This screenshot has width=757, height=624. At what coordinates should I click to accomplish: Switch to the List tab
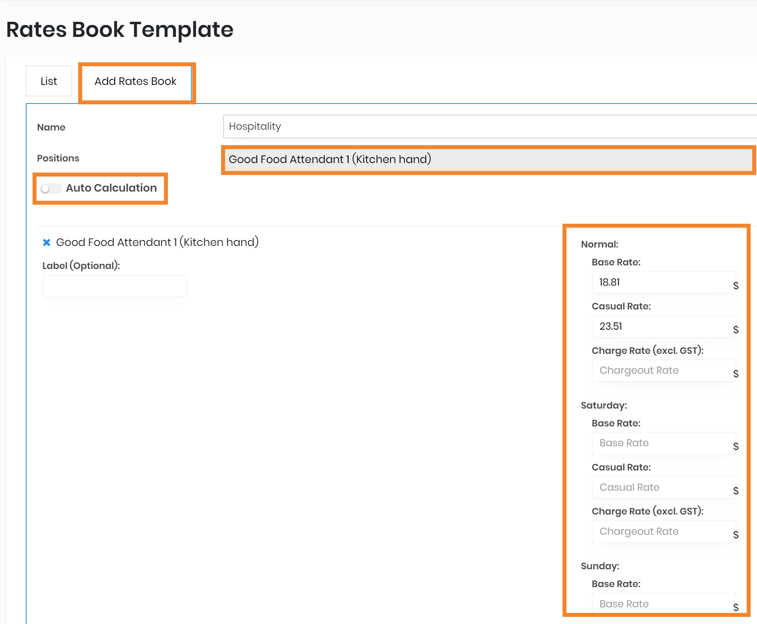[x=49, y=81]
